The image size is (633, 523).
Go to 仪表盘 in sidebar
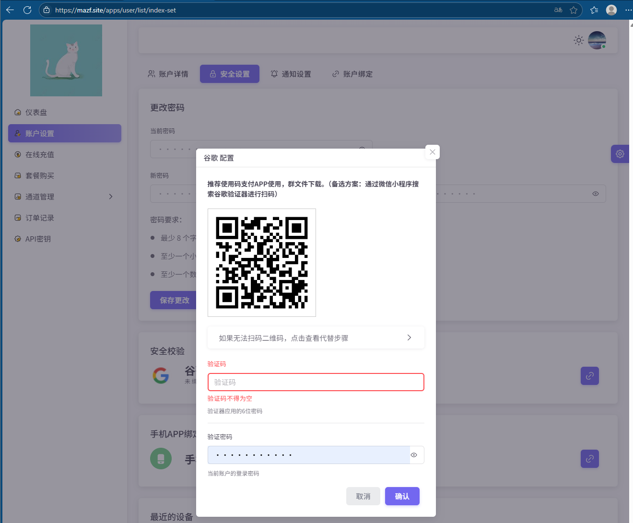coord(65,112)
